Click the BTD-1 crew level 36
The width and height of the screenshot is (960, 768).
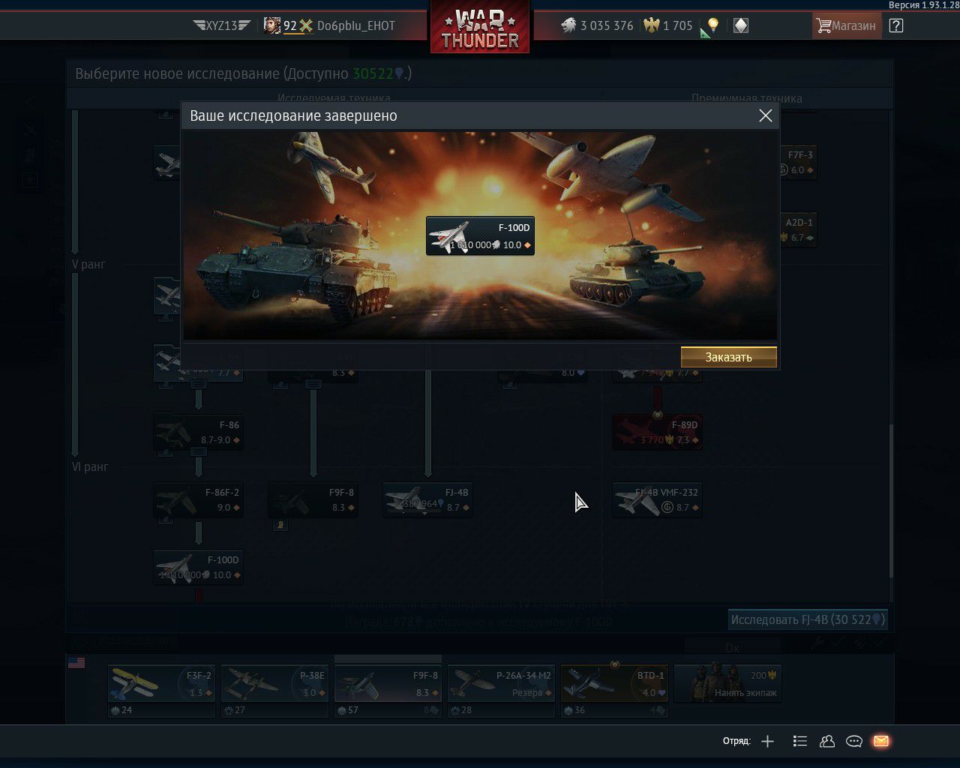pos(574,709)
